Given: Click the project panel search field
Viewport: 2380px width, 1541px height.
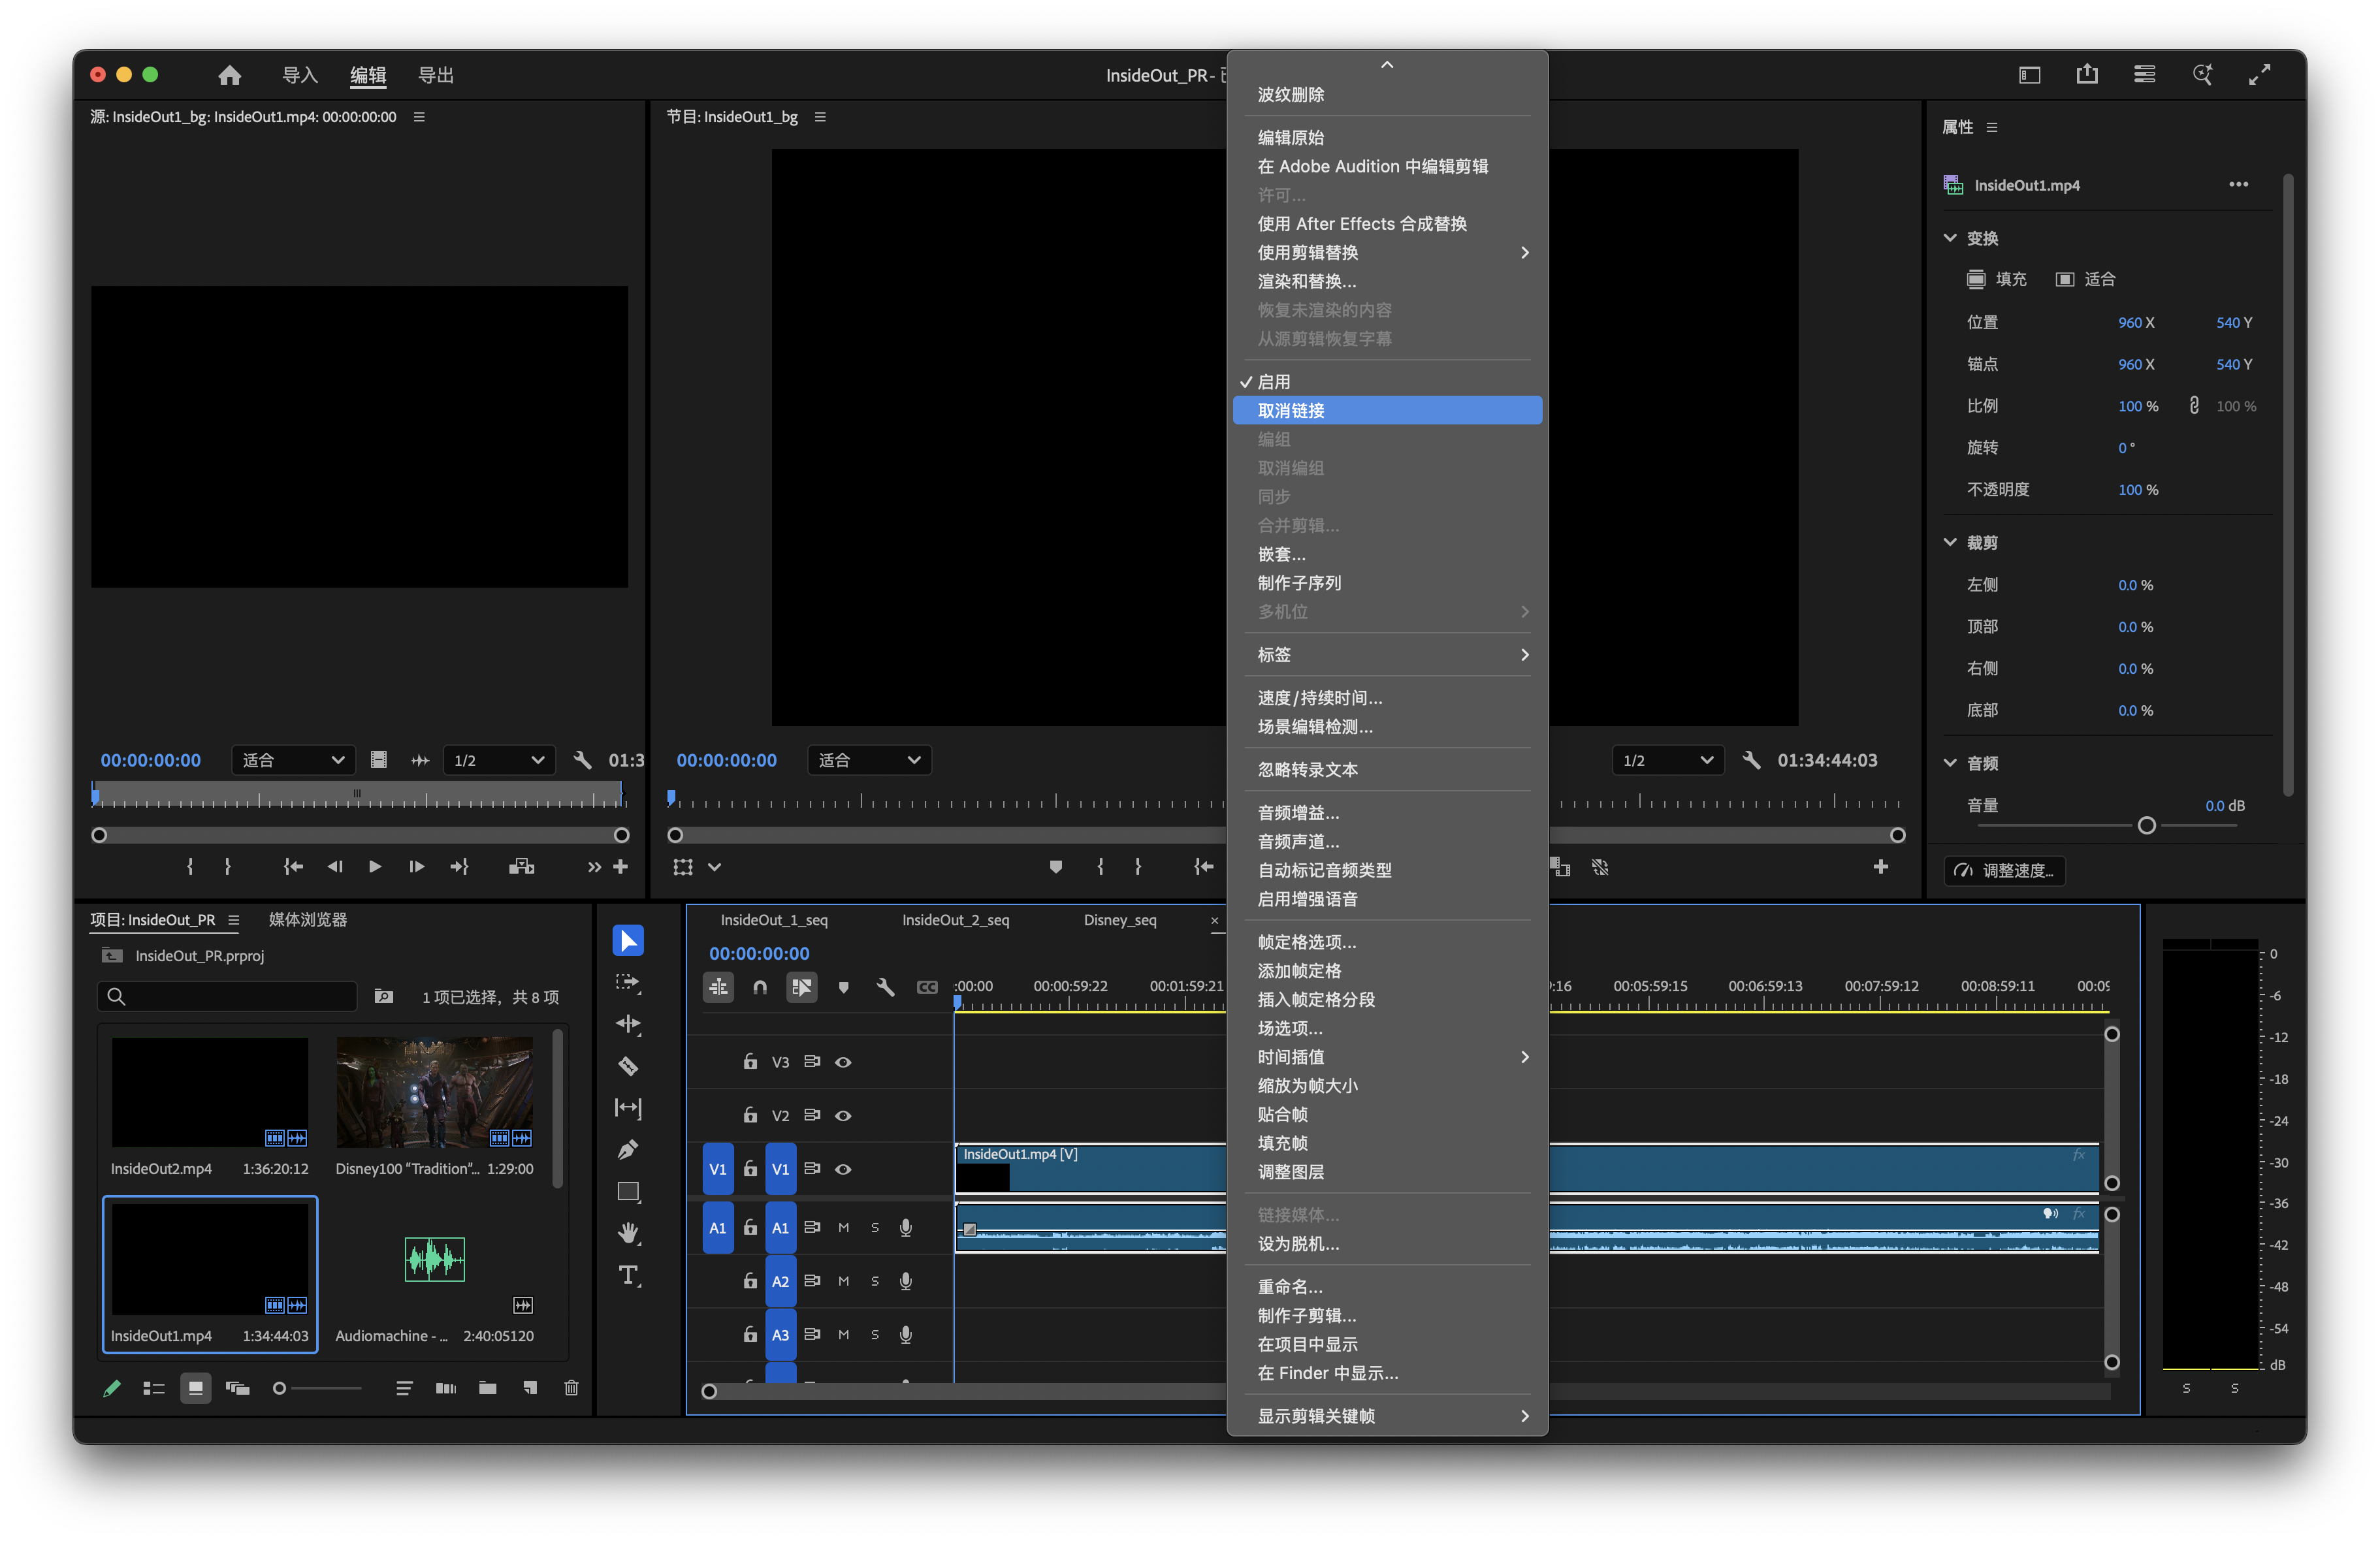Looking at the screenshot, I should pos(228,996).
